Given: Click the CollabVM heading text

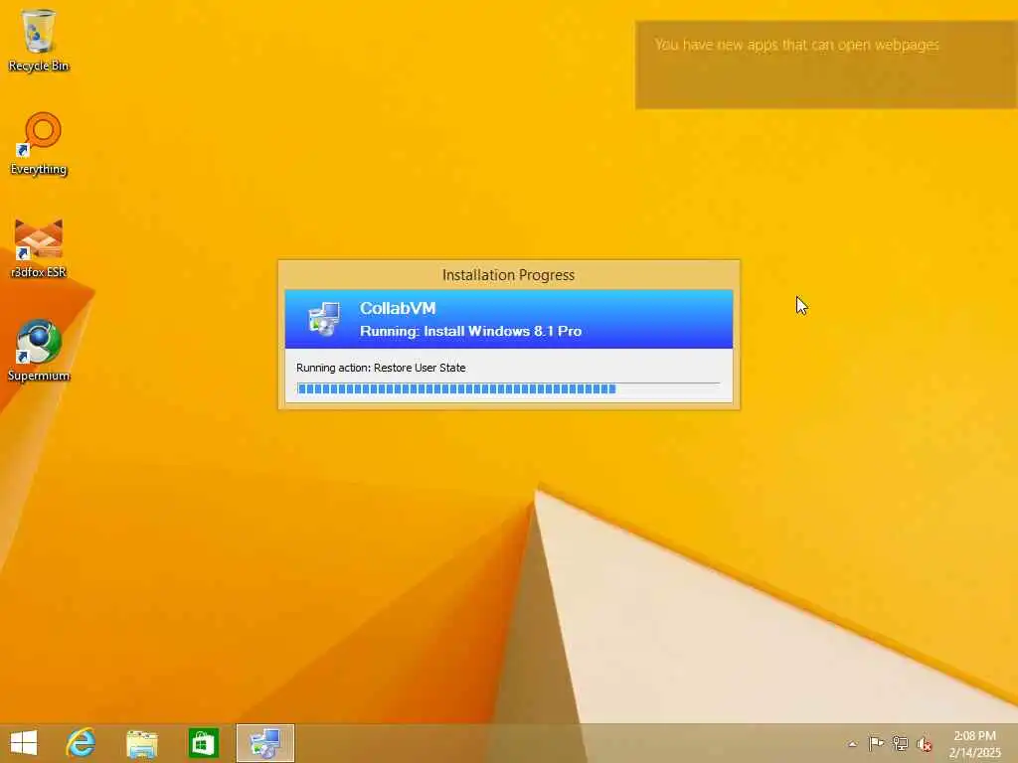Looking at the screenshot, I should (x=398, y=308).
